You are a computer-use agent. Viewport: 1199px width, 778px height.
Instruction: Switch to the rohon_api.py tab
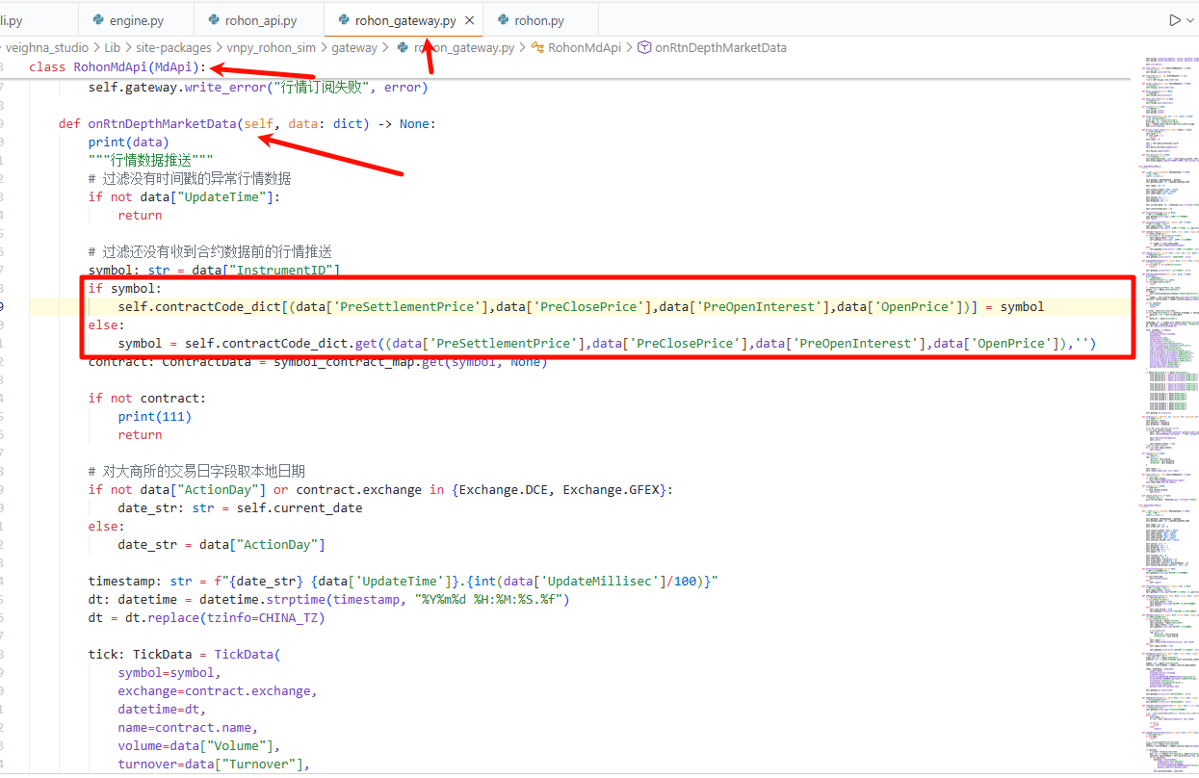tap(260, 20)
